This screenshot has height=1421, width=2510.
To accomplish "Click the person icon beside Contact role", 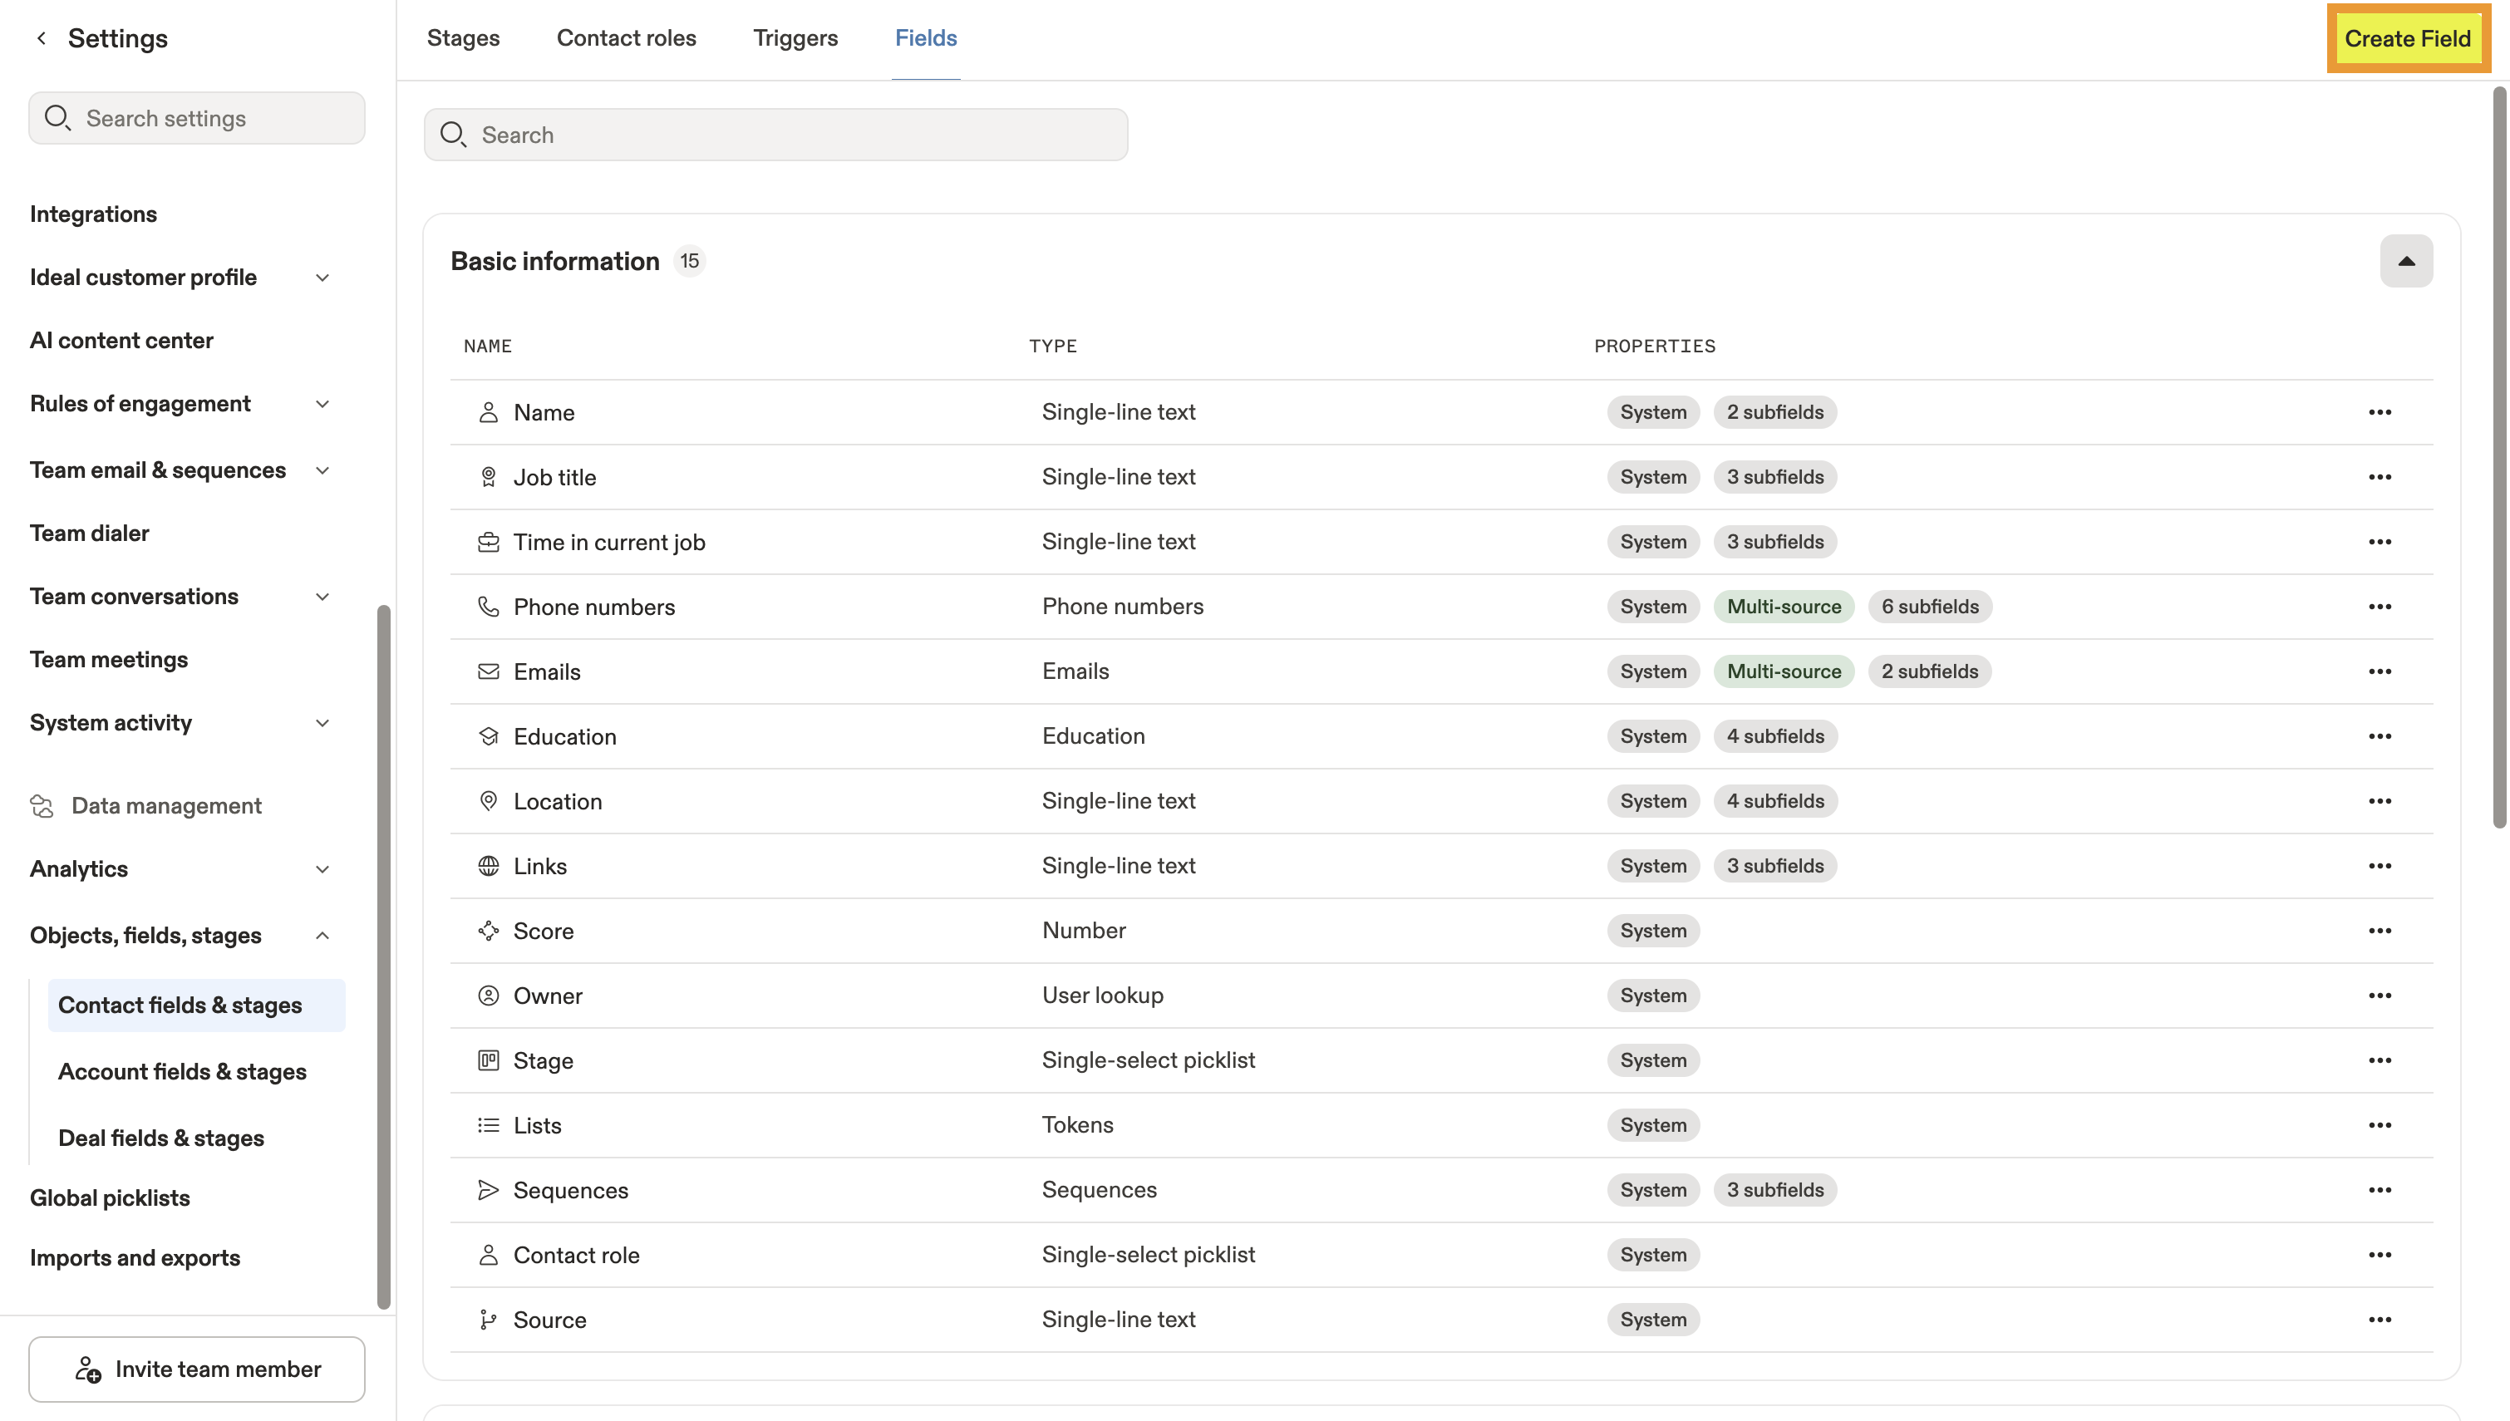I will point(488,1254).
